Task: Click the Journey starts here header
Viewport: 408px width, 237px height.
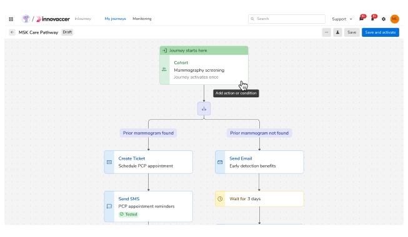Action: [204, 51]
